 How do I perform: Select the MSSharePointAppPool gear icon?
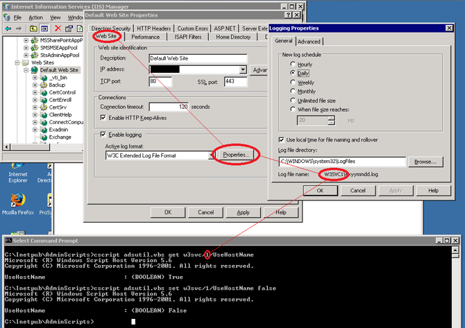(35, 40)
